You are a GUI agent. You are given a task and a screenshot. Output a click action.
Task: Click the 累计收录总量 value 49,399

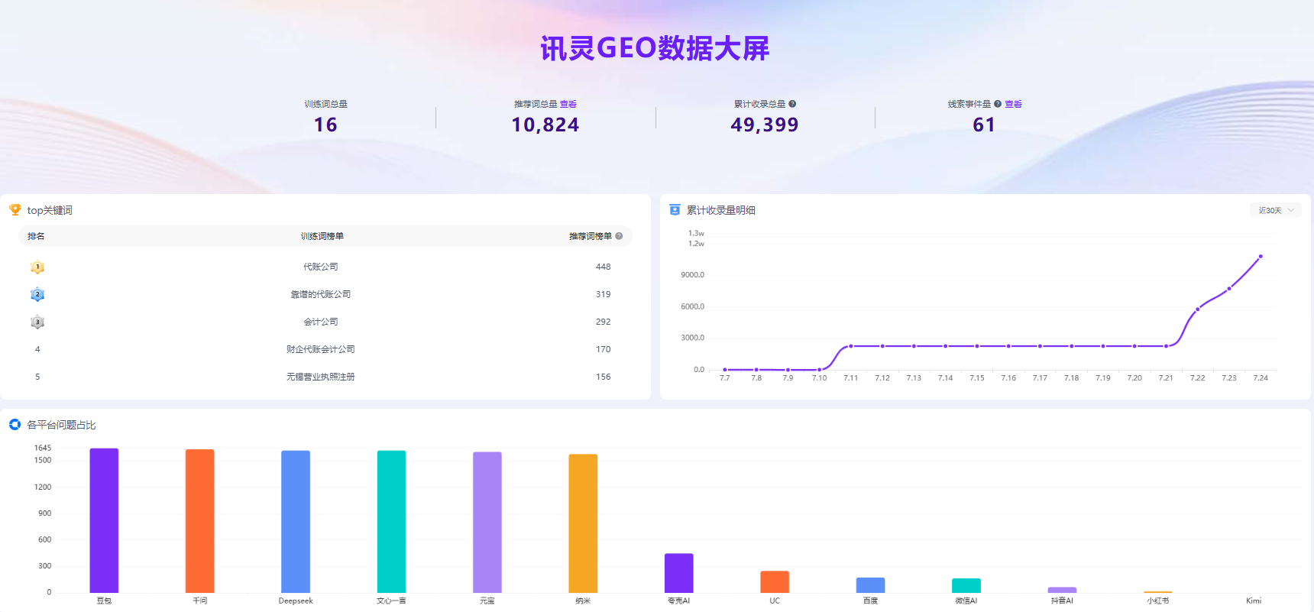(x=765, y=125)
